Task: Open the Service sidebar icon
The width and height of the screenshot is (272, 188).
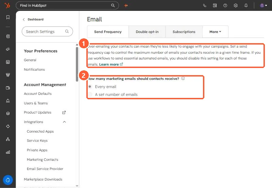Action: pyautogui.click(x=8, y=101)
